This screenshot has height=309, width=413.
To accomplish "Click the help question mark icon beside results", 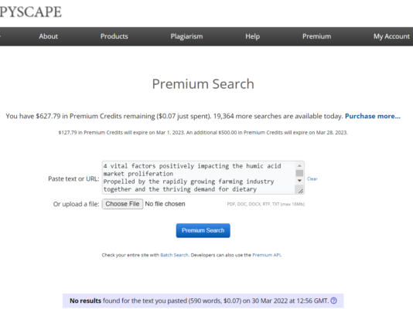I will (x=333, y=301).
